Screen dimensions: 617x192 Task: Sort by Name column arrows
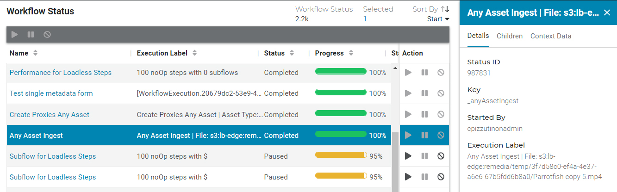tap(35, 53)
